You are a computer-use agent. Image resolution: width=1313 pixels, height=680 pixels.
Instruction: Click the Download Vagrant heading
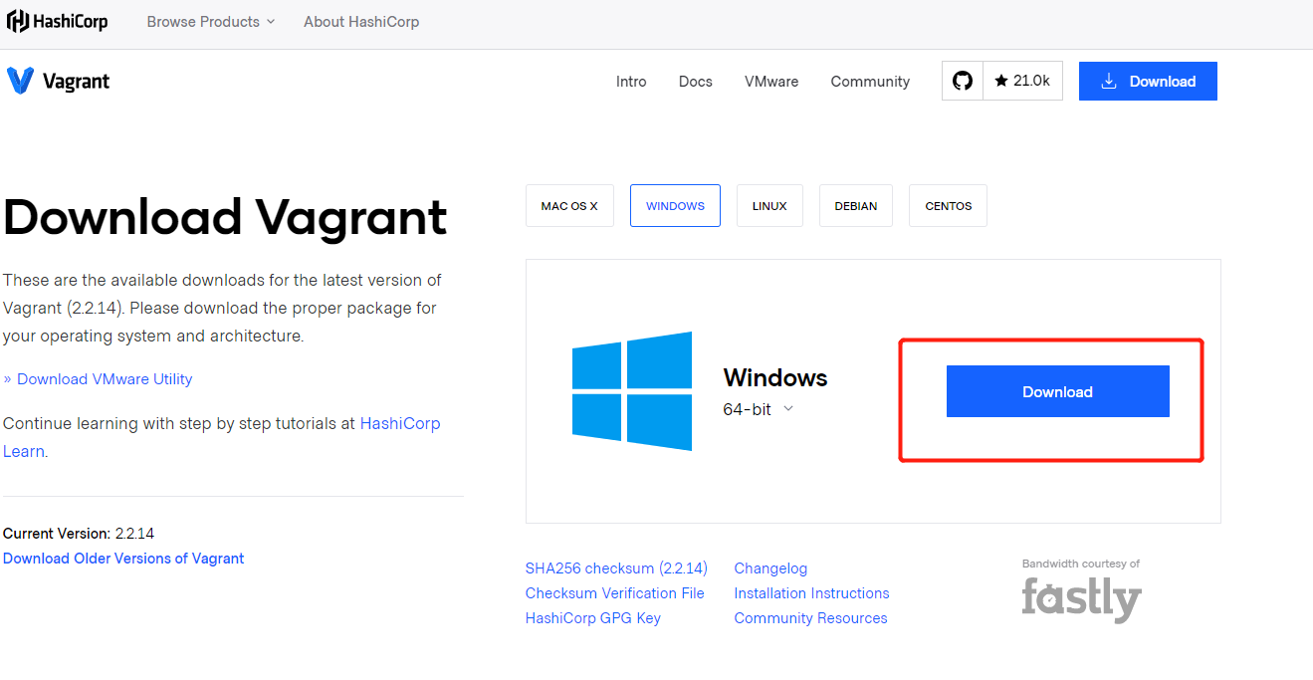coord(226,218)
